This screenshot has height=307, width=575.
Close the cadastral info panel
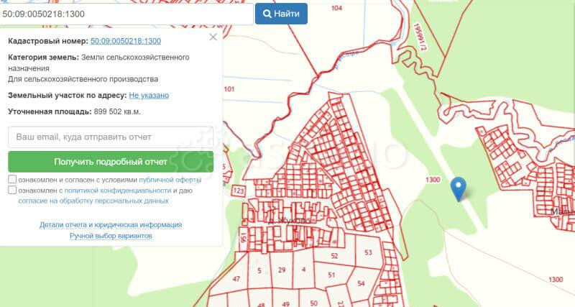tap(213, 37)
